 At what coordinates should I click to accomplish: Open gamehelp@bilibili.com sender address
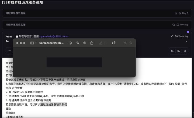(x=54, y=36)
